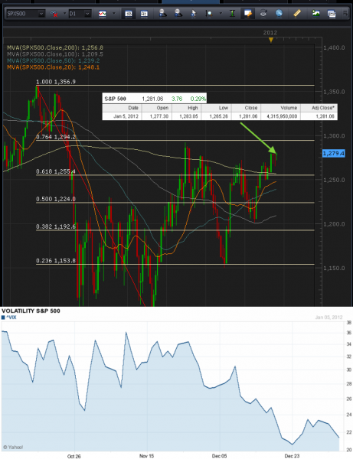The height and width of the screenshot is (459, 353).
Task: Open the toolbar overflow options icon
Action: 345,14
